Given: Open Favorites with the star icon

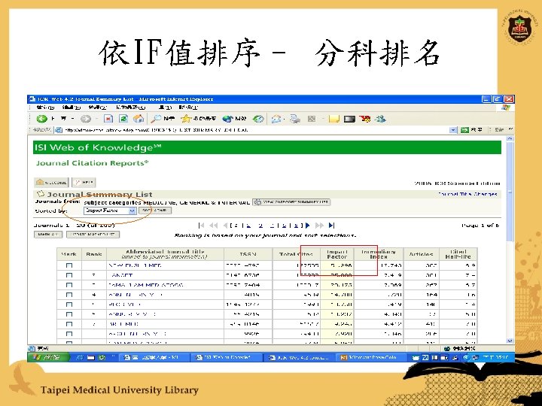Looking at the screenshot, I should 186,119.
